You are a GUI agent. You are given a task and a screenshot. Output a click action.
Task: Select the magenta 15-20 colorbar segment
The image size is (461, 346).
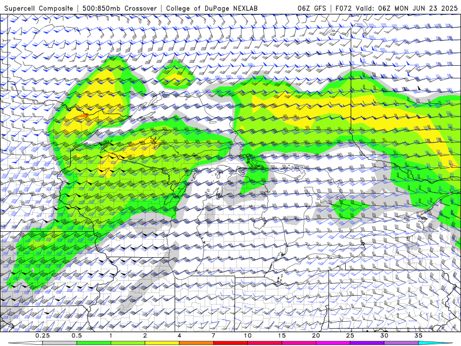tap(298, 343)
